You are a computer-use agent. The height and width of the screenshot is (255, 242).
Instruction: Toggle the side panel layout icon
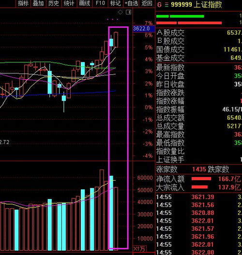129,12
